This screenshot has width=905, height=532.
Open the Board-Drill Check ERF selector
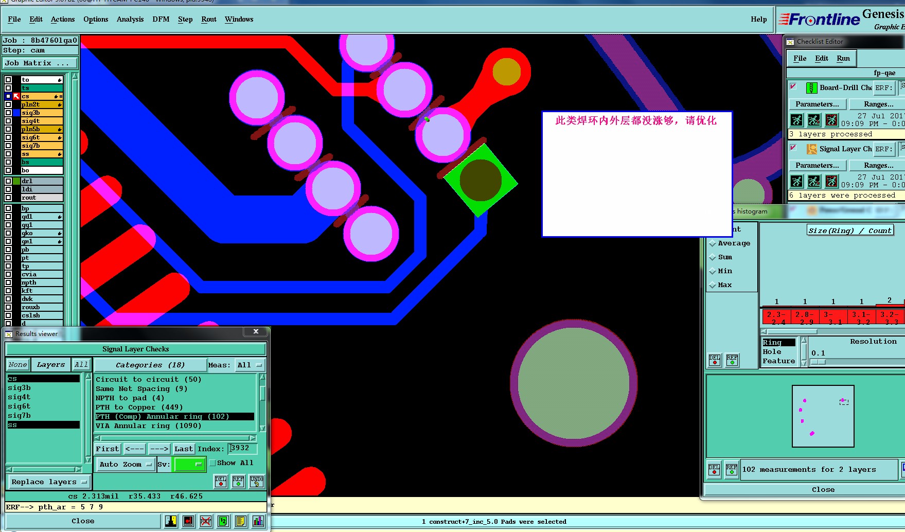tap(884, 88)
